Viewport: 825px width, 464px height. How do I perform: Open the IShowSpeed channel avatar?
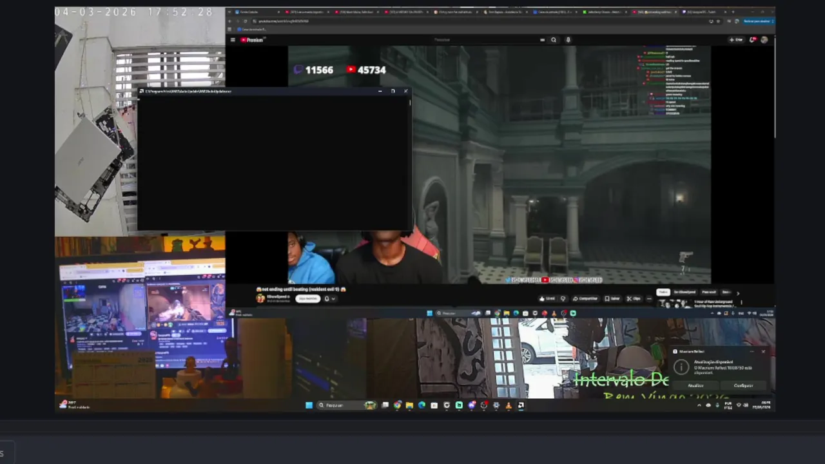coord(260,298)
